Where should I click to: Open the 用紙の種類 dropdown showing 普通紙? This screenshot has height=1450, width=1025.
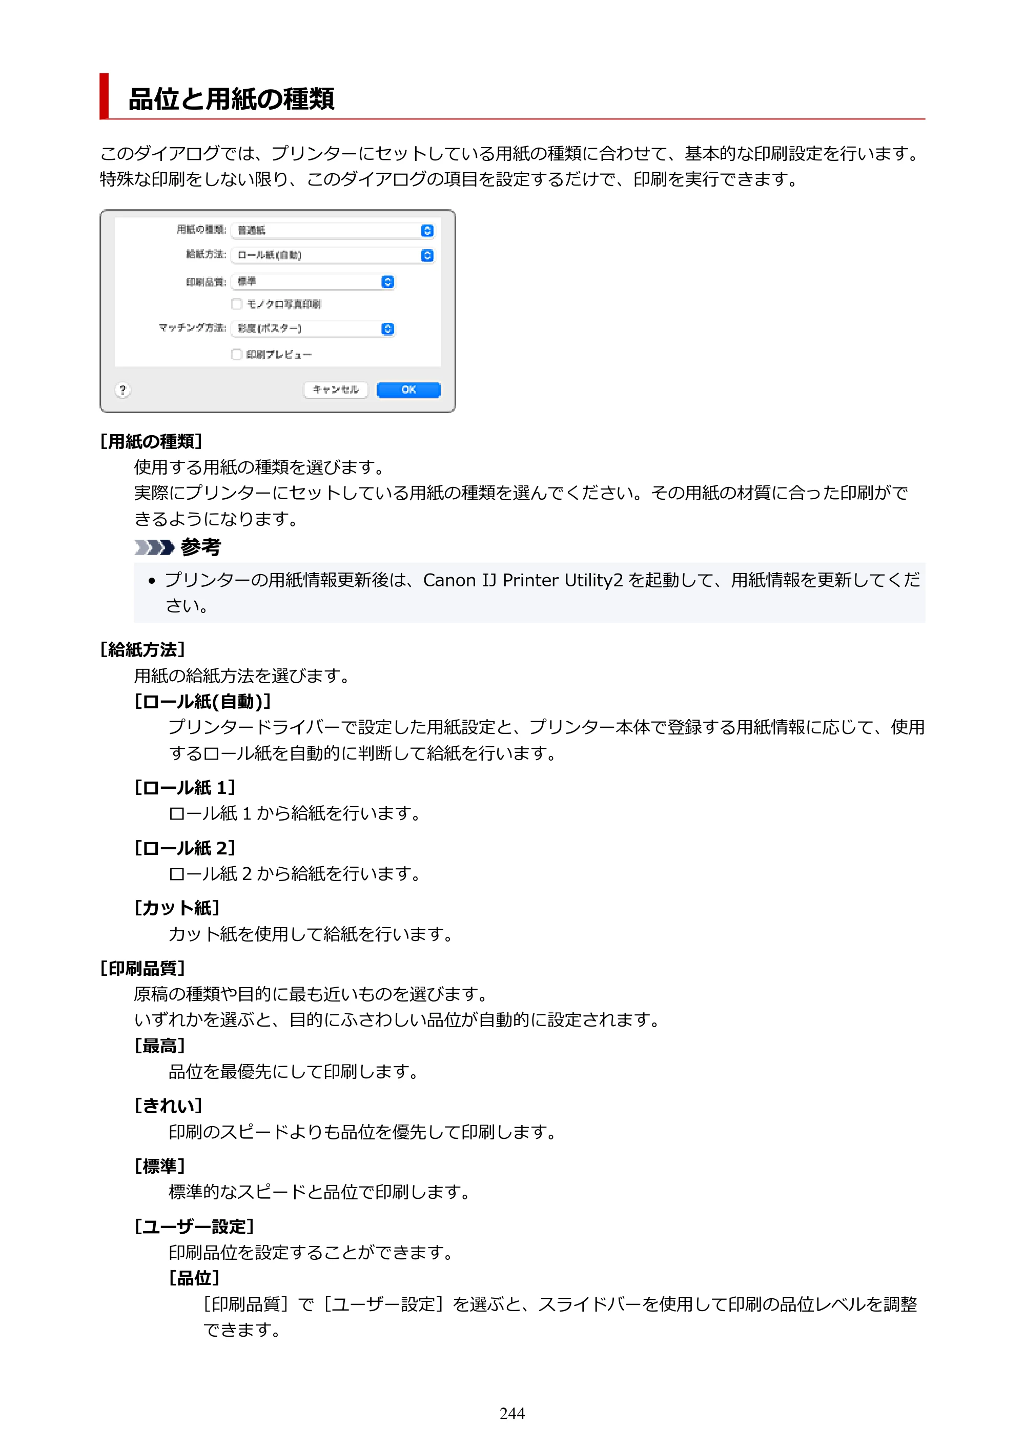(333, 231)
